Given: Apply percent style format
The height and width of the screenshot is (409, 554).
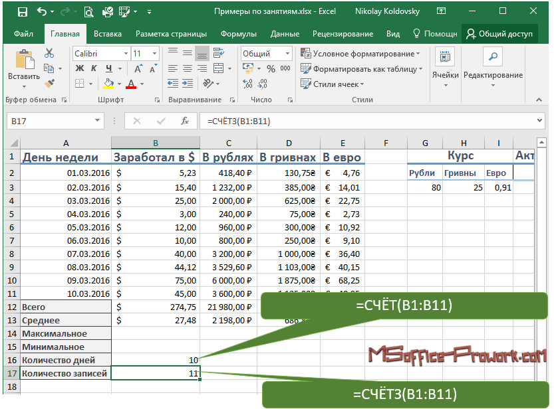Looking at the screenshot, I should pos(271,68).
